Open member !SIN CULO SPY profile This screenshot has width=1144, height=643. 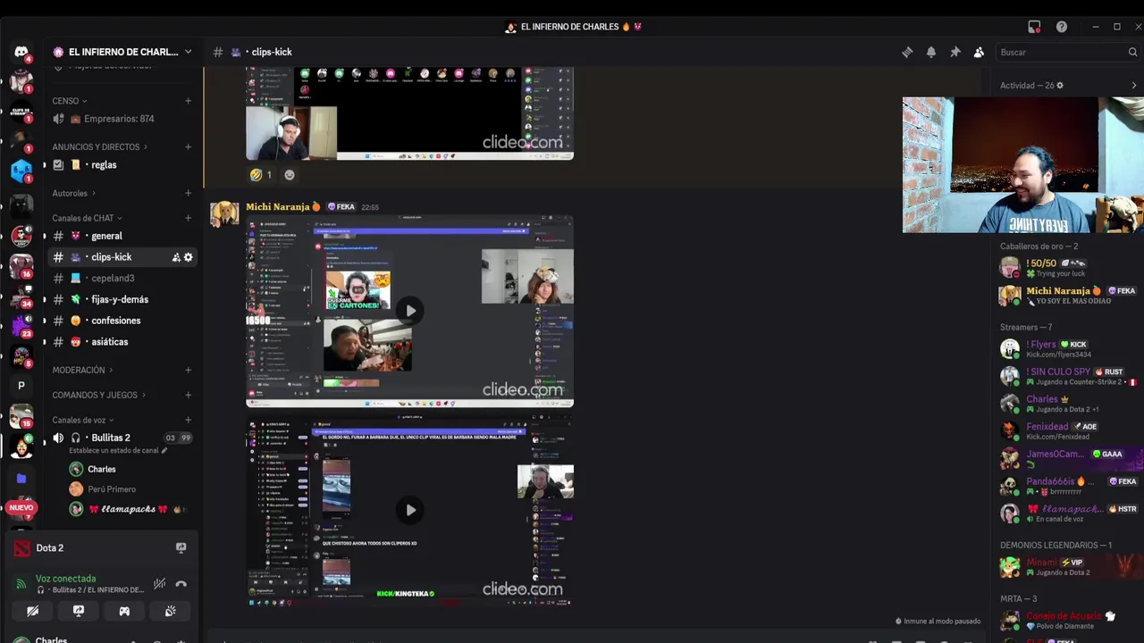1069,376
